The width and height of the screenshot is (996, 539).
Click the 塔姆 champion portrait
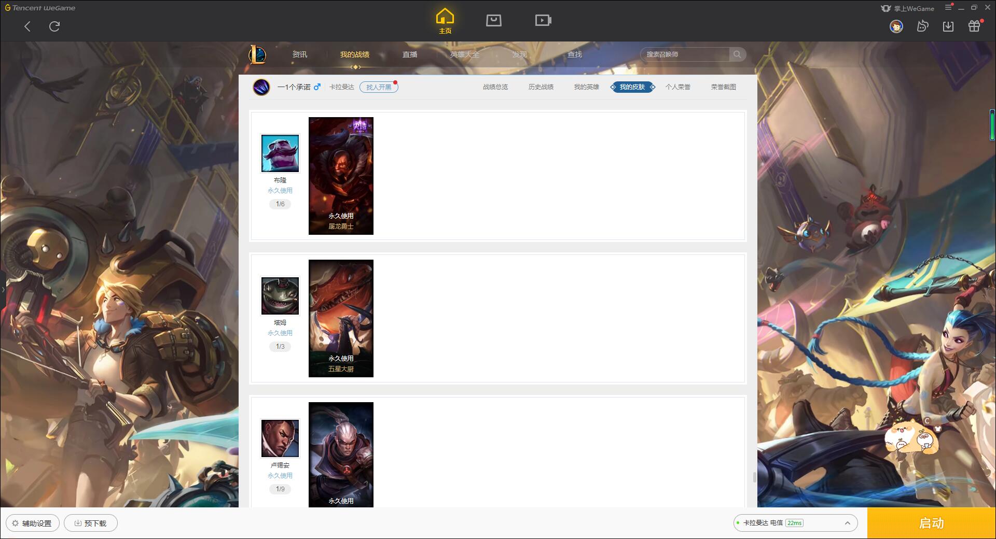click(x=280, y=296)
